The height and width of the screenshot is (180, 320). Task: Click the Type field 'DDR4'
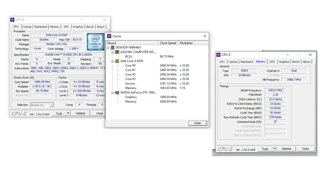tap(244, 71)
